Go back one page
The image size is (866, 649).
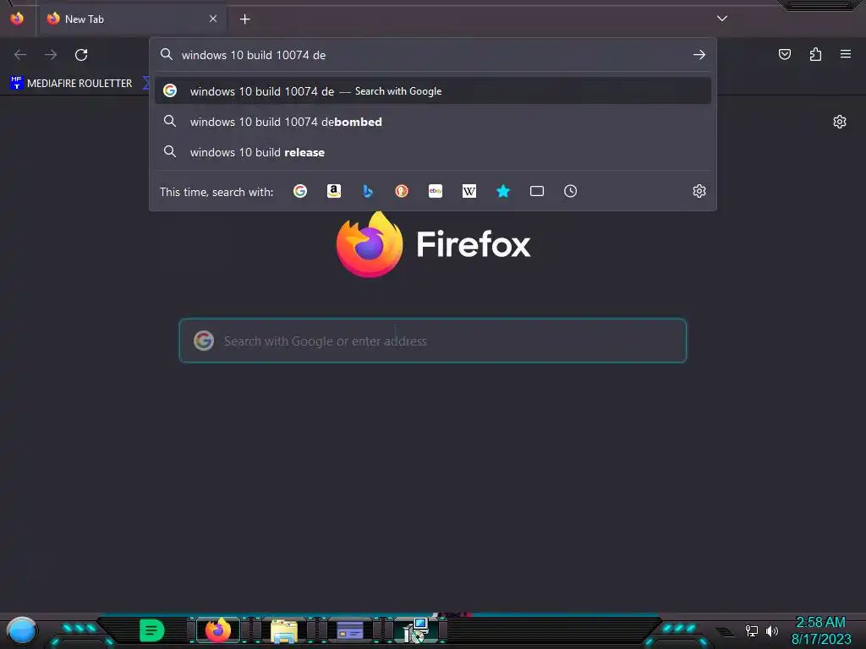pos(20,55)
